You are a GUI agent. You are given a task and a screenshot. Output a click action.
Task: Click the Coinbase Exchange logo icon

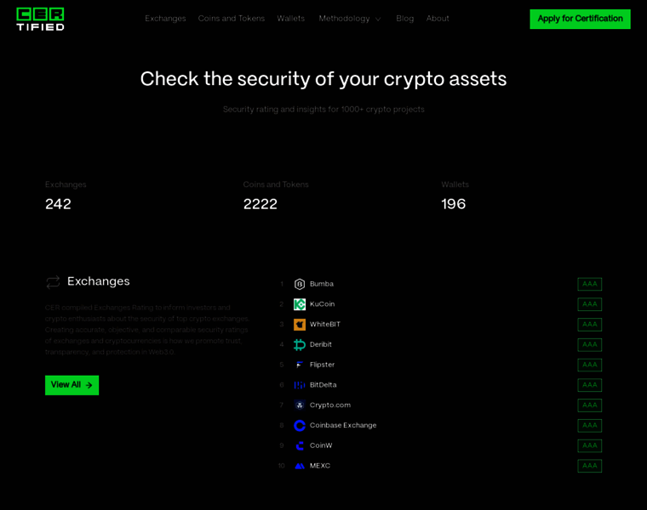pyautogui.click(x=300, y=426)
